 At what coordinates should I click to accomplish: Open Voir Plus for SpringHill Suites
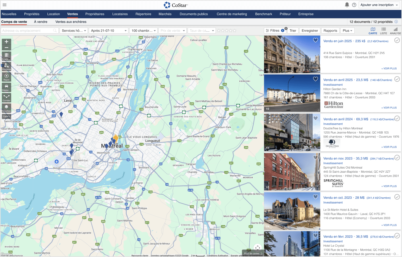pos(389,186)
